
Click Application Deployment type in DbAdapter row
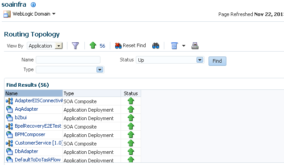click(x=88, y=153)
